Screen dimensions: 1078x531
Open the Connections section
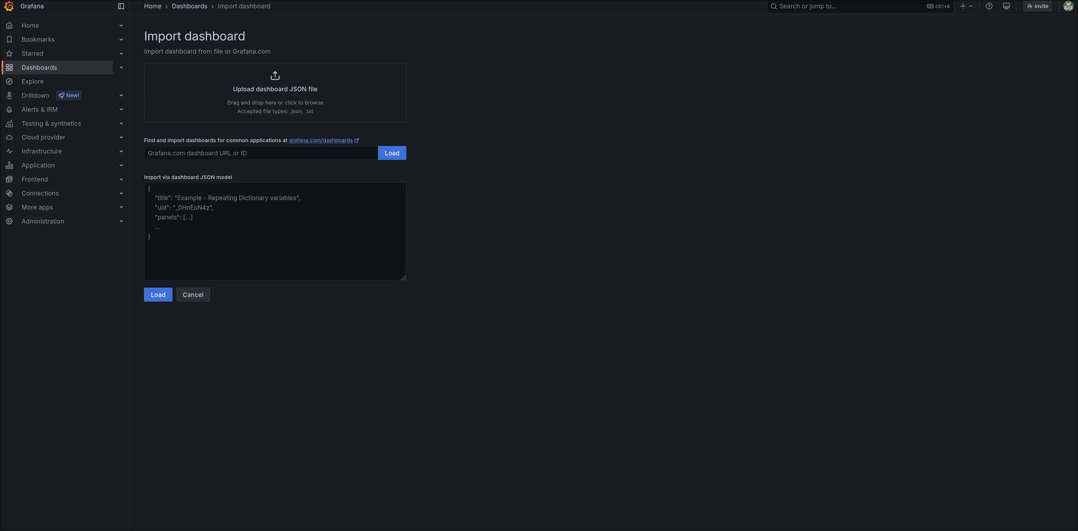[x=40, y=193]
